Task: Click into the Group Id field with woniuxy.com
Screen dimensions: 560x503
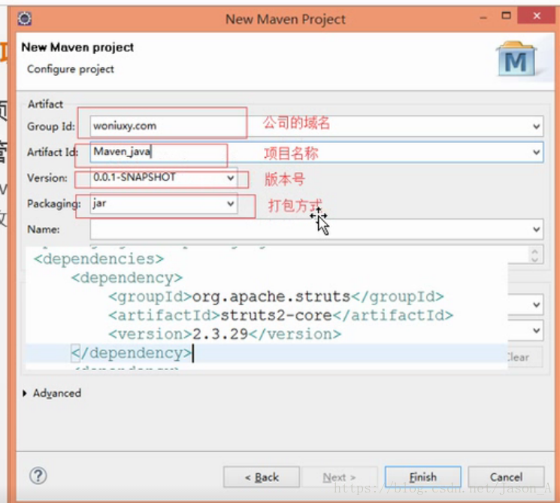Action: pos(316,126)
